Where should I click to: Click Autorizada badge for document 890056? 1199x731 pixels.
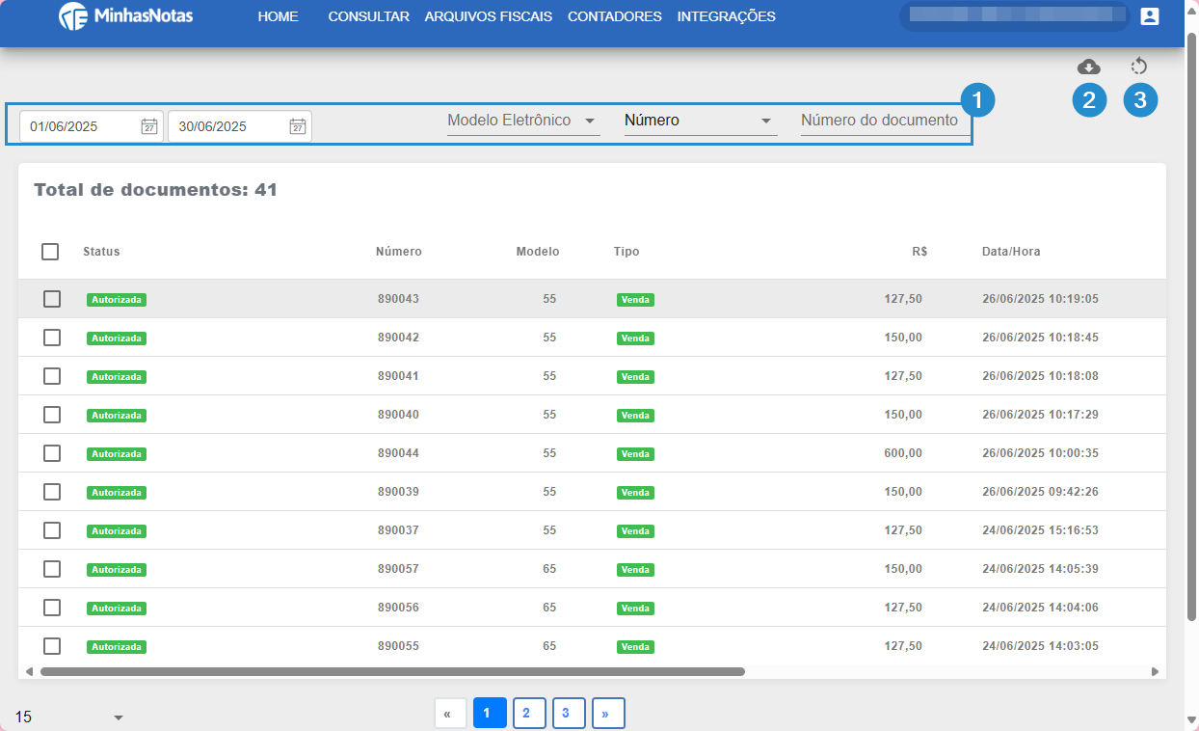[x=117, y=609]
